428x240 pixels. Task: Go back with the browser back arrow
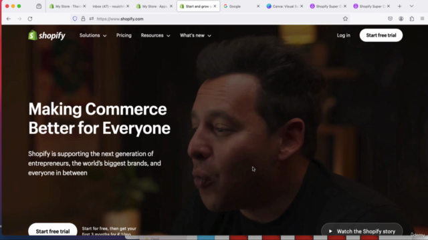pyautogui.click(x=9, y=19)
